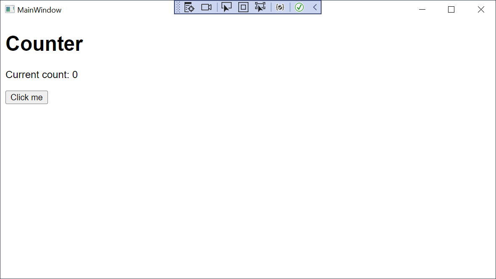The height and width of the screenshot is (279, 496).
Task: Click the green Hot Reload status checkmark
Action: coord(299,7)
